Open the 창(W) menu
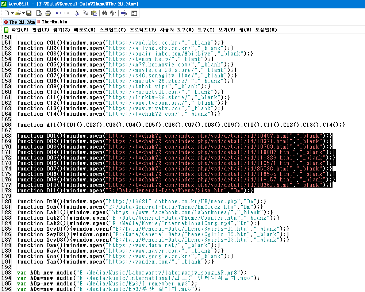Viewport: 365px width, 292px height. (245, 30)
